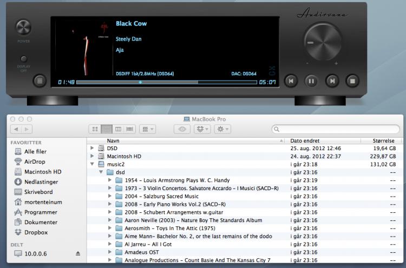Expand the DSD volume
Screen dimensions: 406x268
92,148
